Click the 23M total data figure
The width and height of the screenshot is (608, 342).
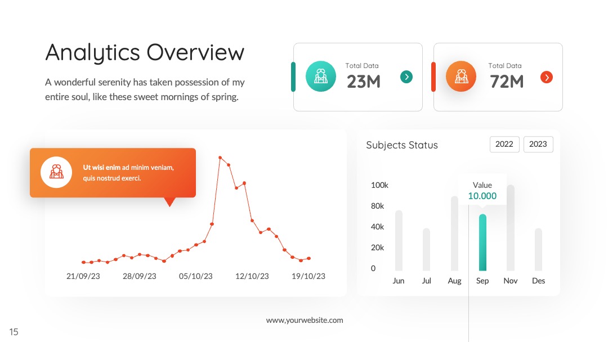[x=363, y=82]
